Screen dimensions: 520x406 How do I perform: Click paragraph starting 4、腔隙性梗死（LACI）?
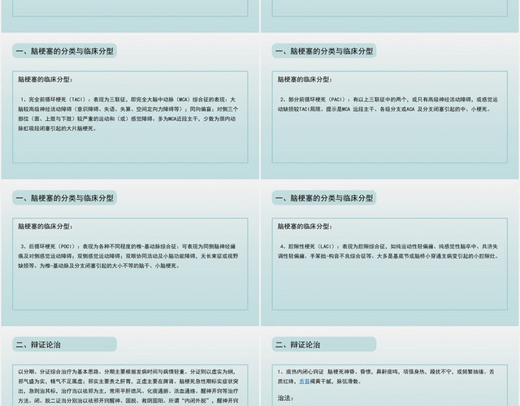(x=388, y=251)
